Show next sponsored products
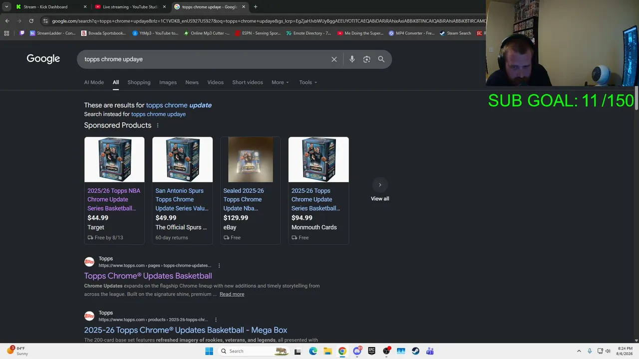The width and height of the screenshot is (639, 359). pos(380,185)
